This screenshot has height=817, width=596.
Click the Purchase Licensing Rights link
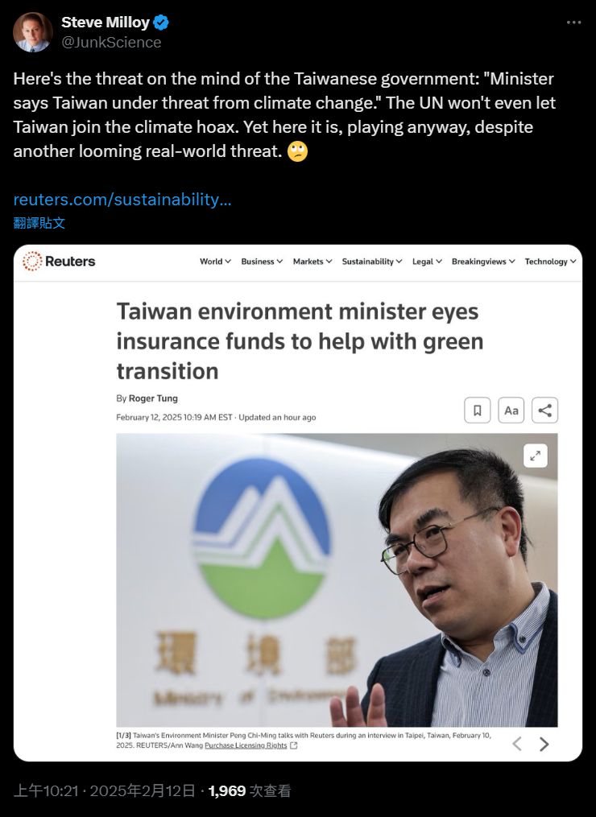click(246, 745)
